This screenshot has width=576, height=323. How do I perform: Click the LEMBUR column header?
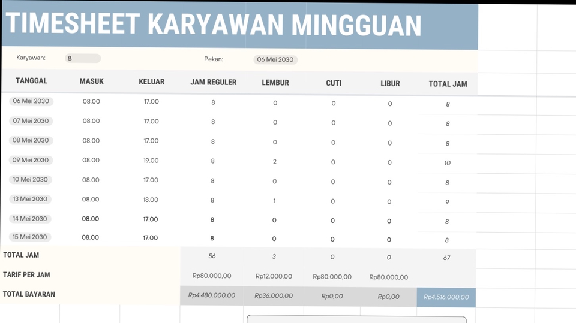pyautogui.click(x=275, y=83)
